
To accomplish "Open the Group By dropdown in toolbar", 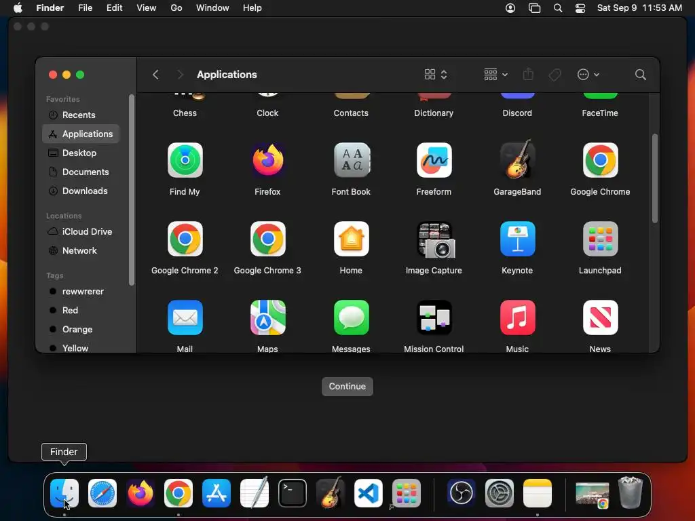I will [x=495, y=75].
